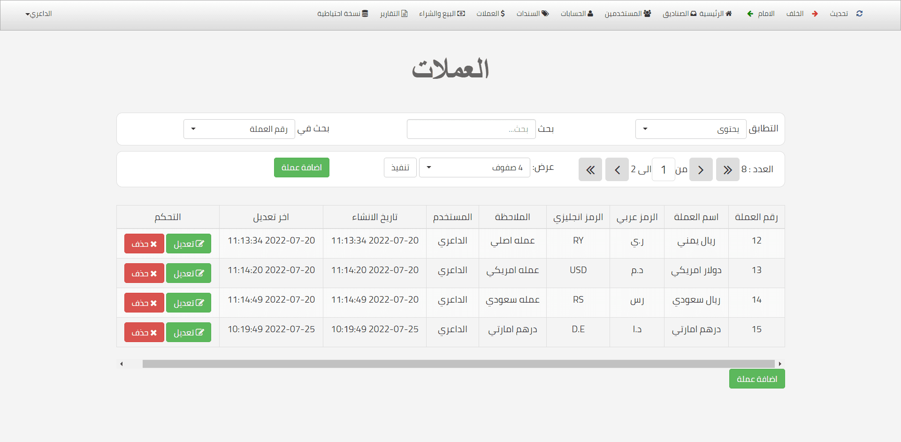
Task: Click edit تعديل for ريال يمني row
Action: (x=189, y=244)
